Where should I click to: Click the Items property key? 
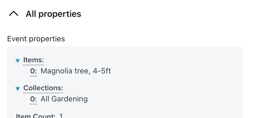34,60
